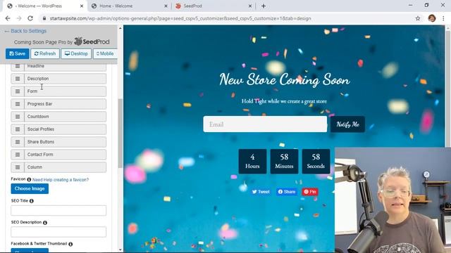Save the coming soon page
The width and height of the screenshot is (451, 253).
(17, 53)
